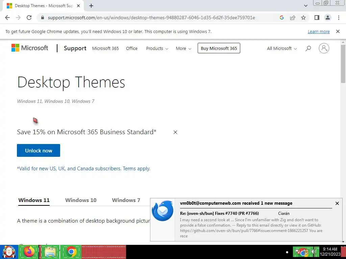Close the Desktop Themes tab
The width and height of the screenshot is (346, 259).
click(78, 6)
